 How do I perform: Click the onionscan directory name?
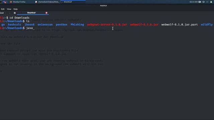(x=45, y=25)
